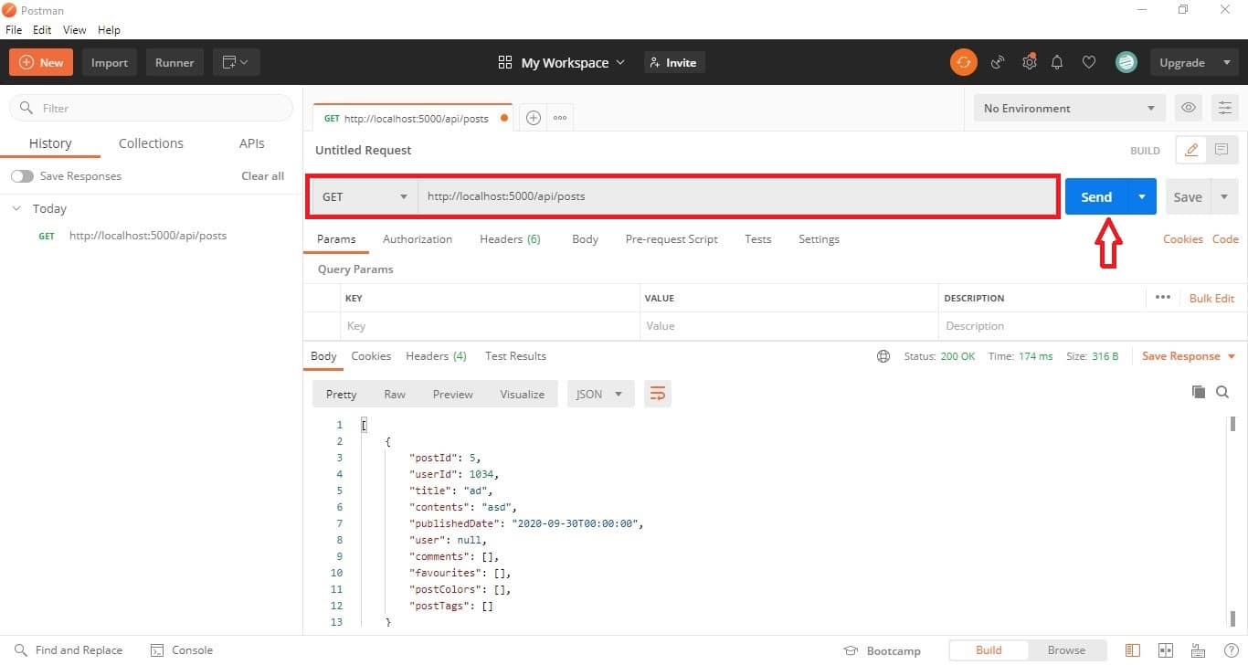
Task: Open the View menu
Action: tap(74, 30)
